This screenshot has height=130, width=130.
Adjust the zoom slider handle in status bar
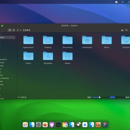99,97
